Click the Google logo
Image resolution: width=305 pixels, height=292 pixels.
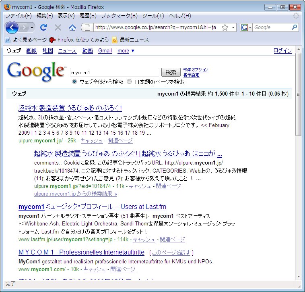tap(36, 71)
